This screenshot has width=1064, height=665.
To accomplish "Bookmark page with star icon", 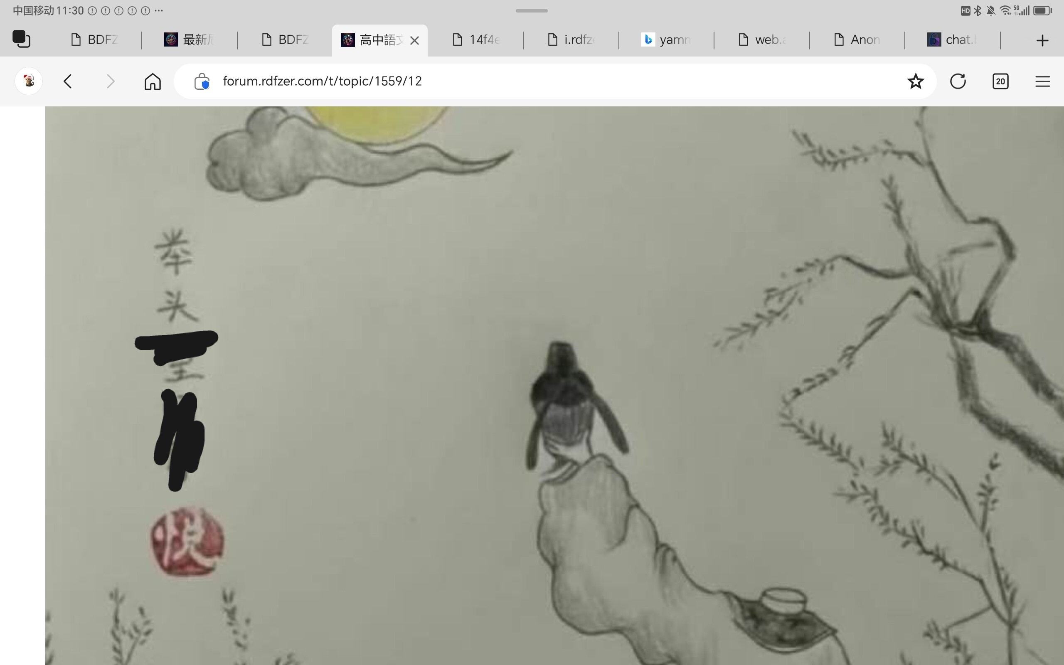I will [x=915, y=81].
